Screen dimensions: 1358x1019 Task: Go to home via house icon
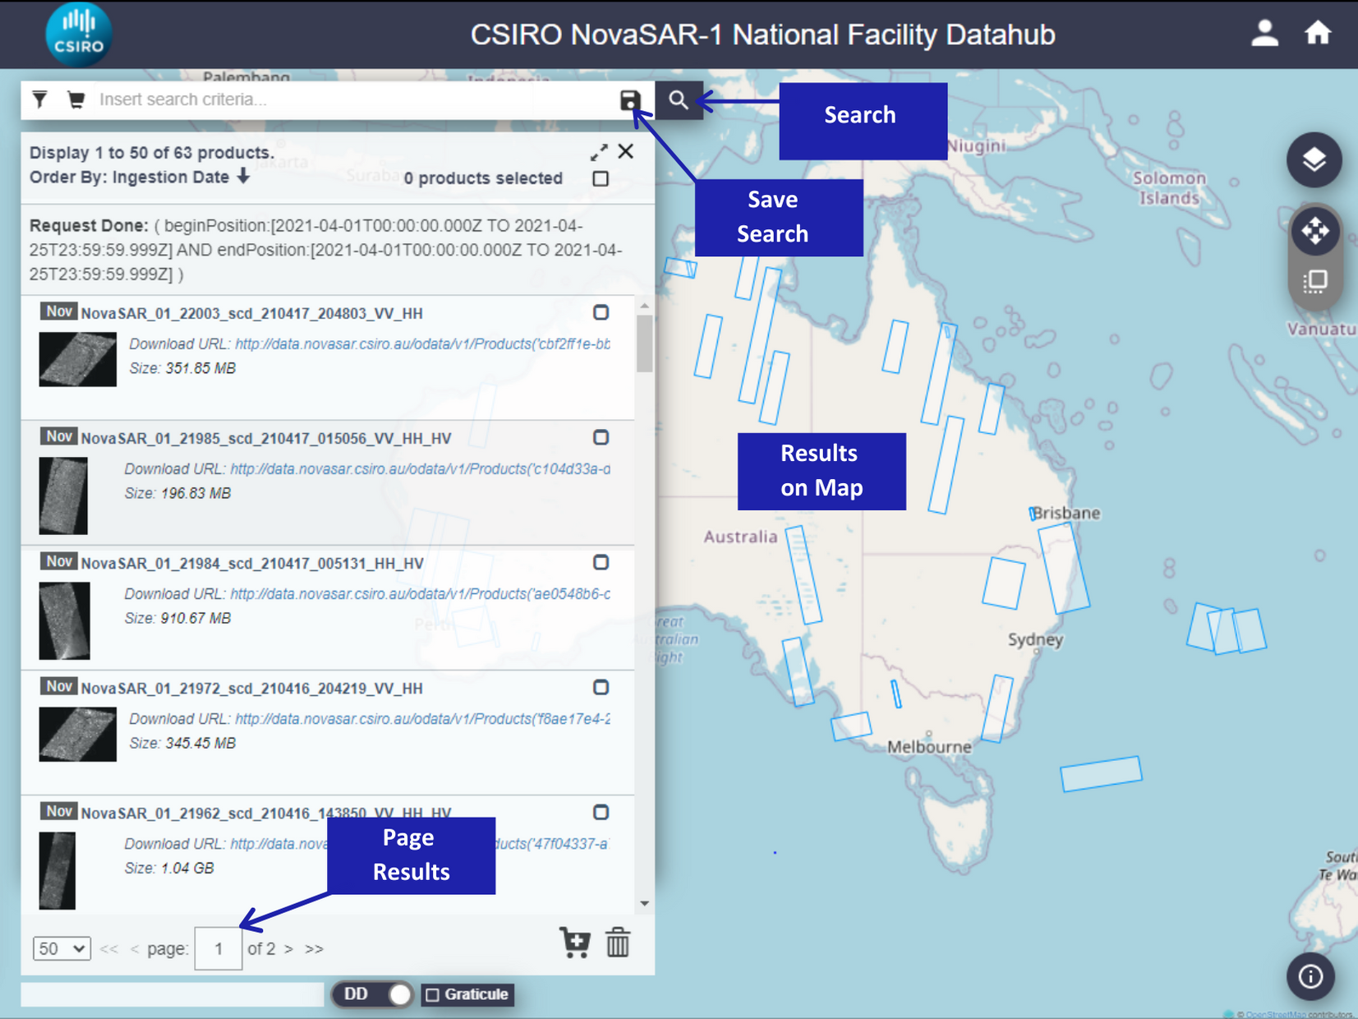[1318, 33]
